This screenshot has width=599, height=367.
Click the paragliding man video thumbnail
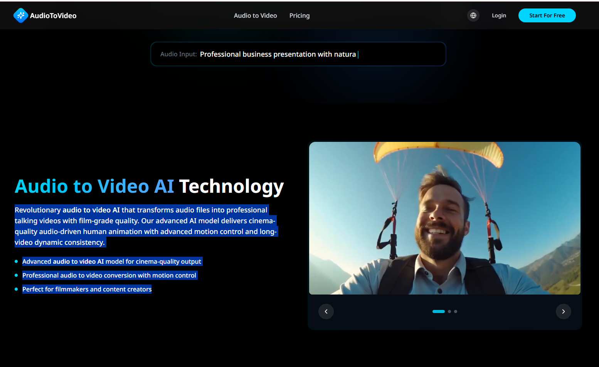point(444,218)
